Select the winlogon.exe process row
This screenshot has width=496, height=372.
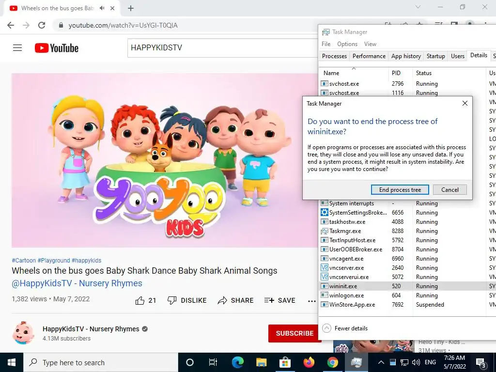point(407,295)
